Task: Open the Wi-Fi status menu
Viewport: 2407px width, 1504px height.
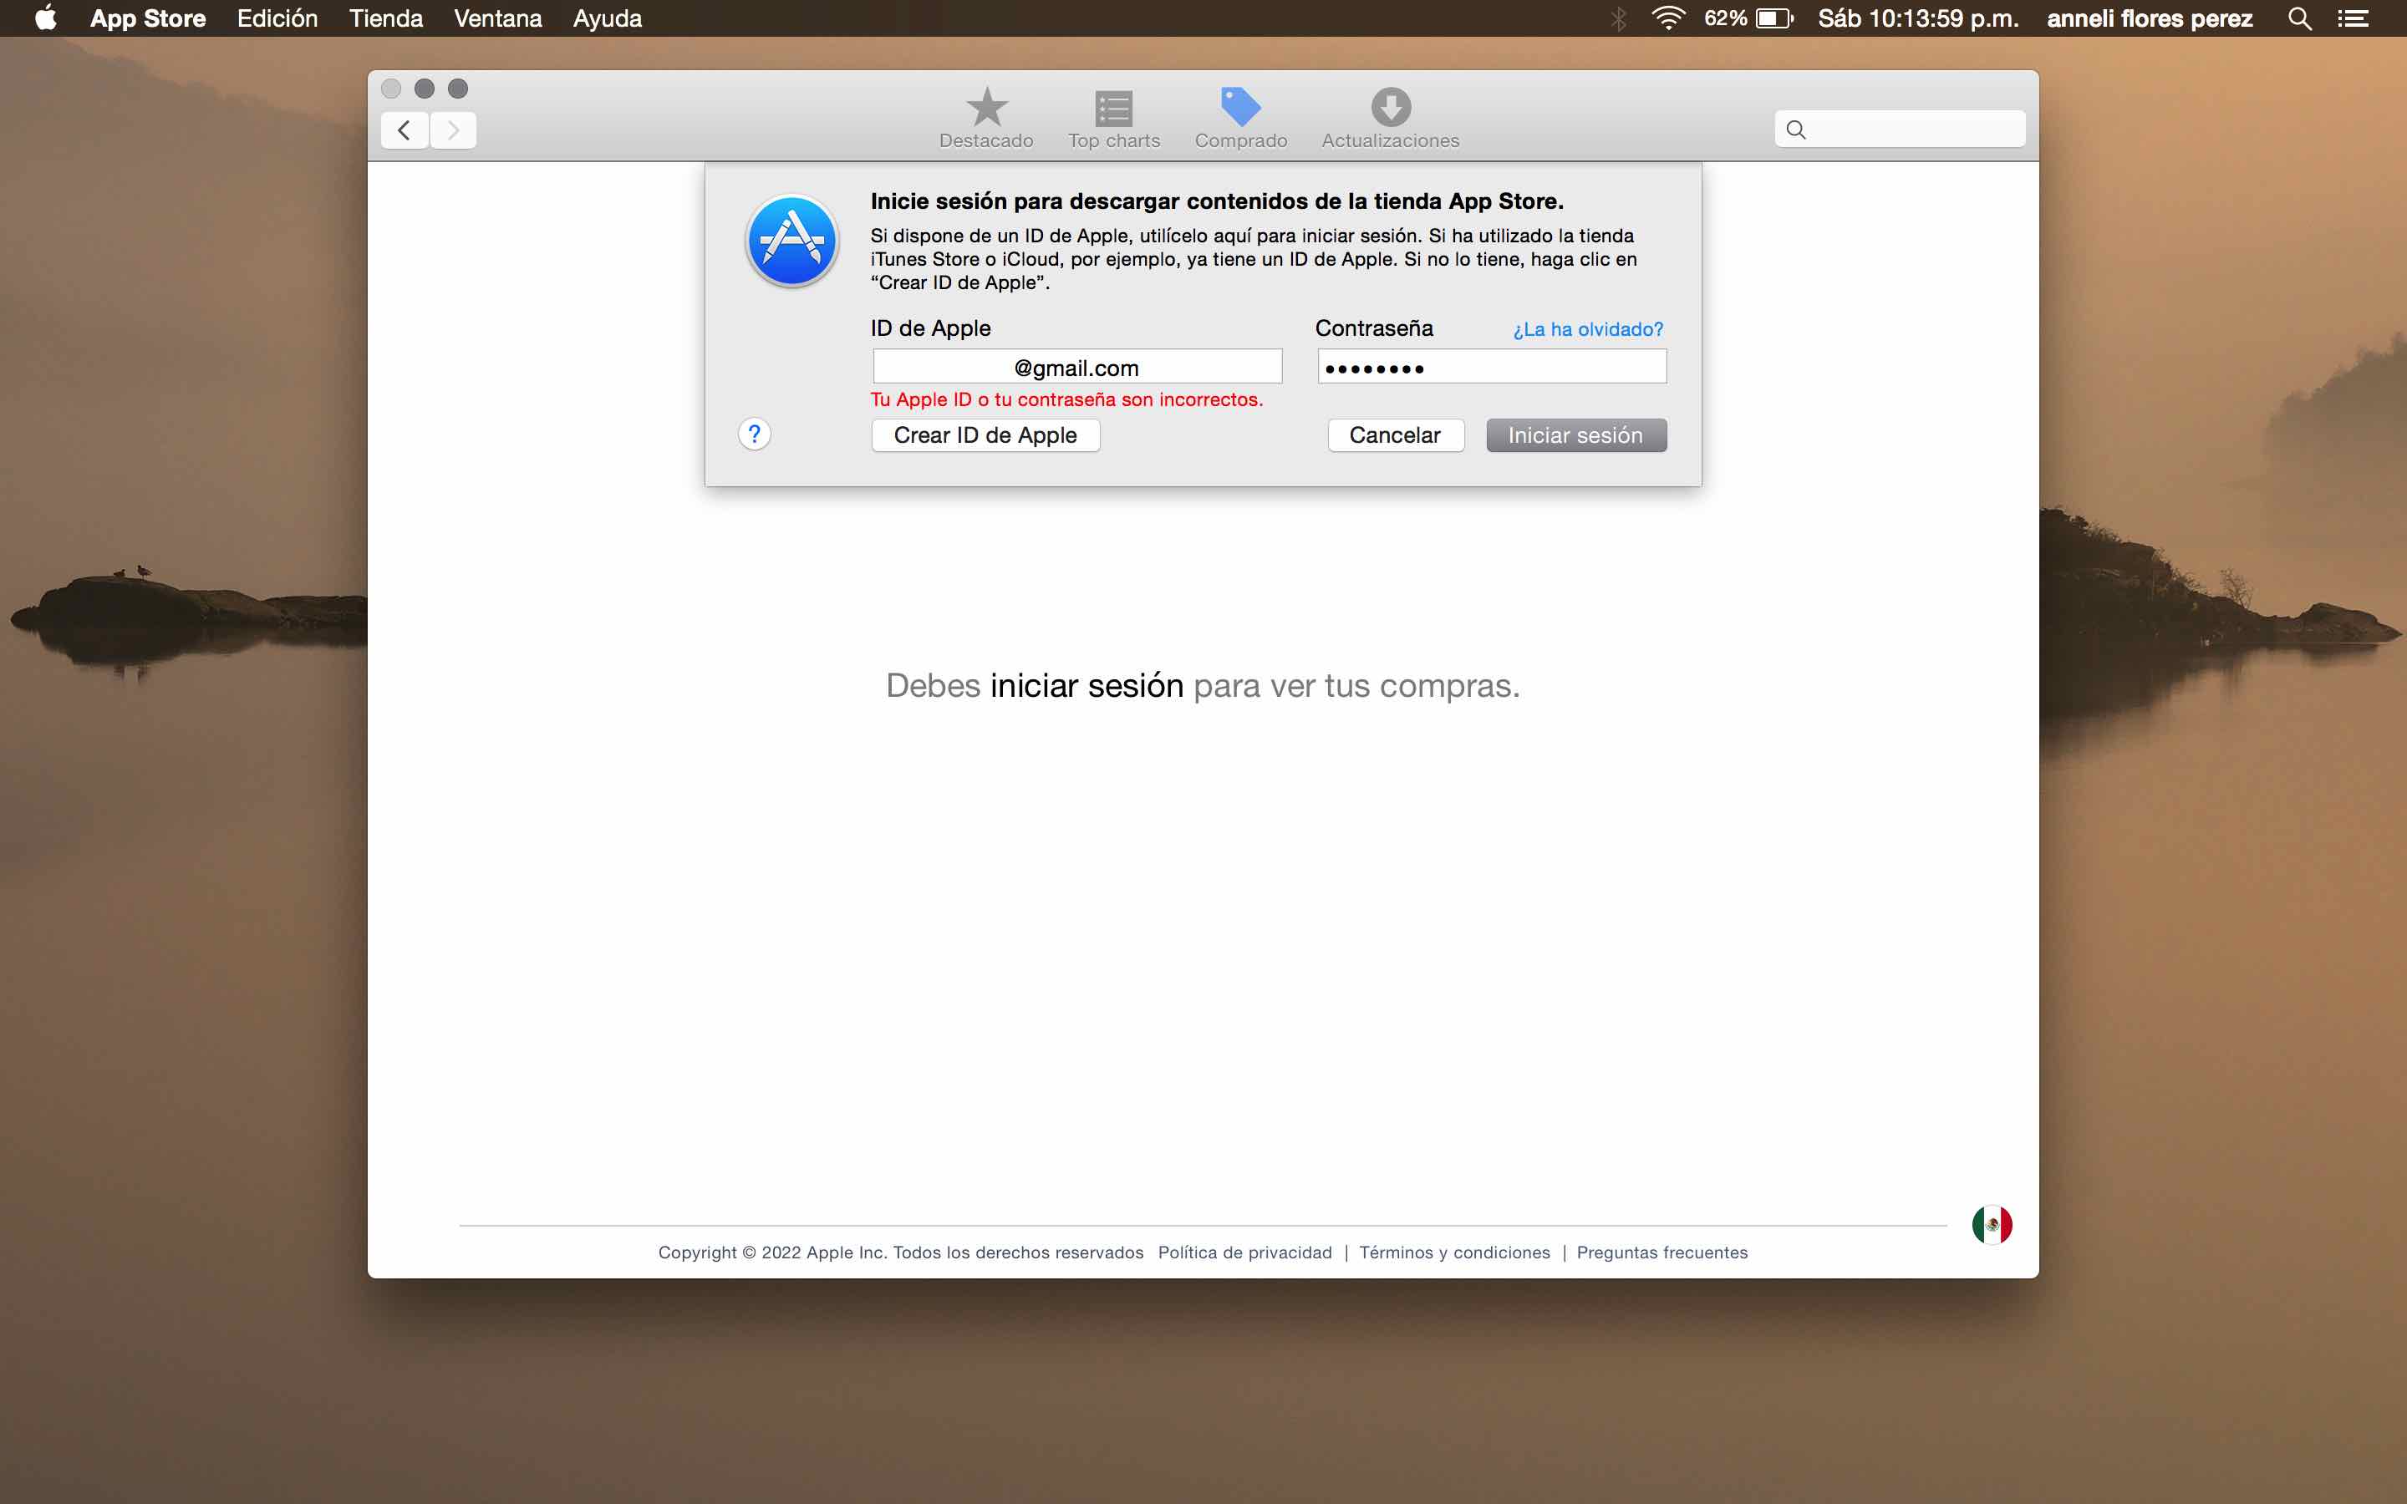Action: (1668, 19)
